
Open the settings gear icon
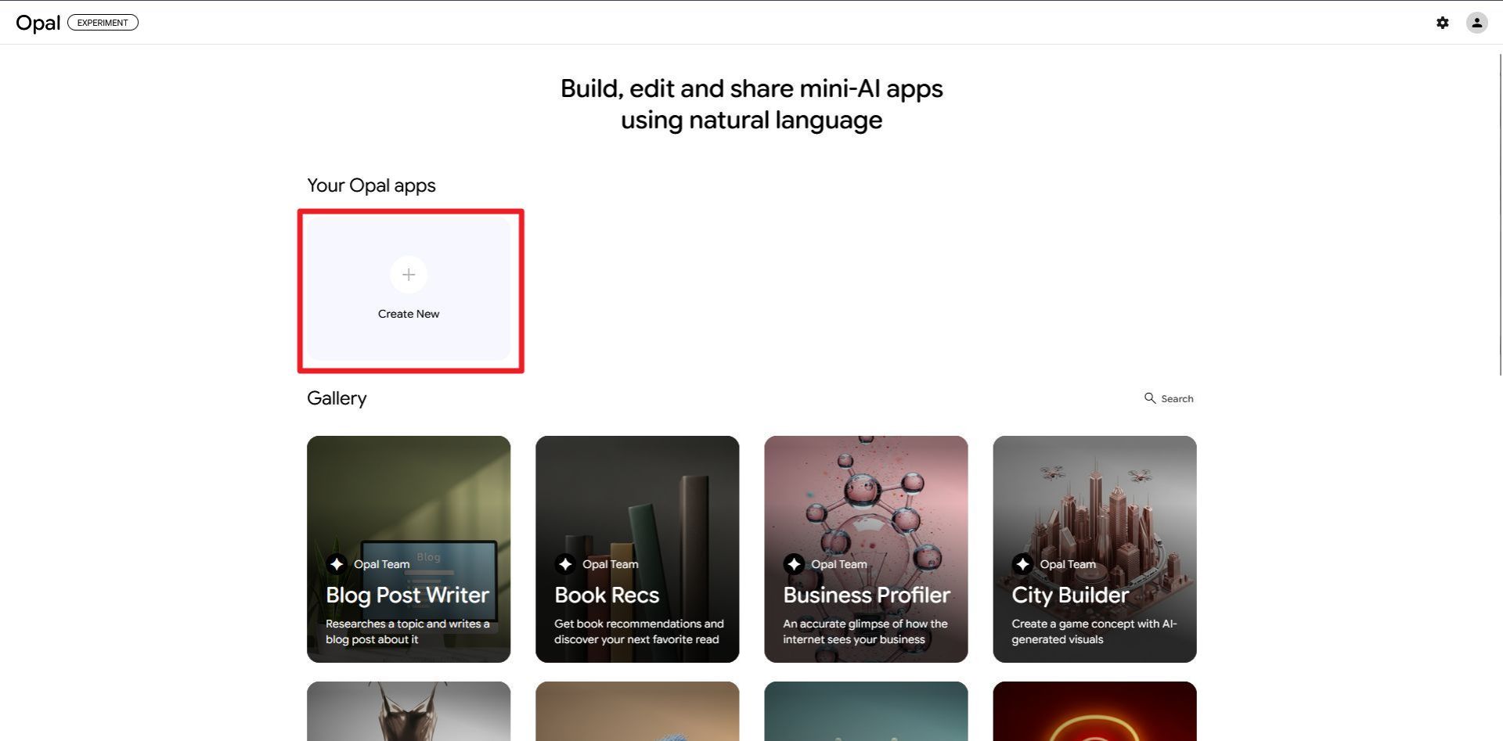click(x=1442, y=23)
